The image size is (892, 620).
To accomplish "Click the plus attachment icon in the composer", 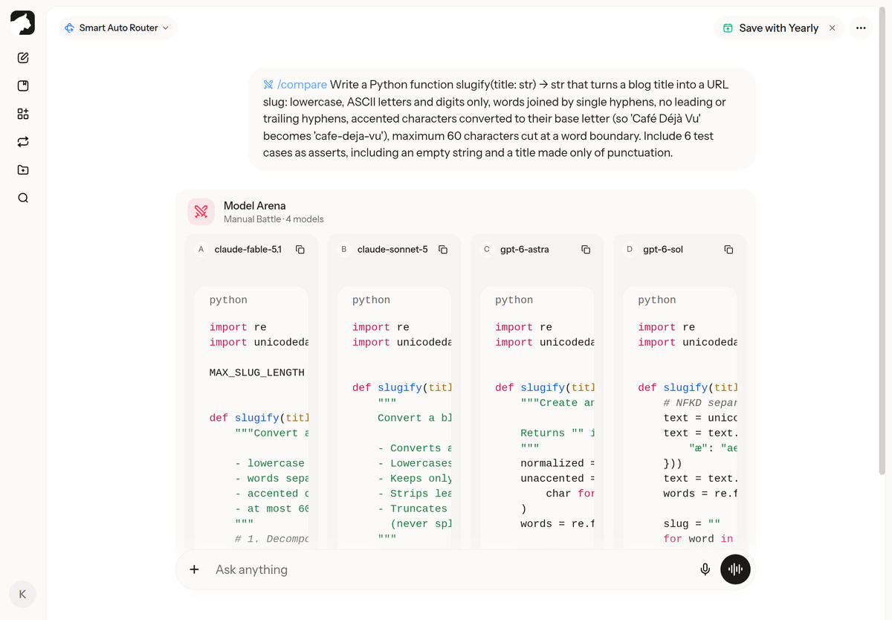I will [x=194, y=569].
